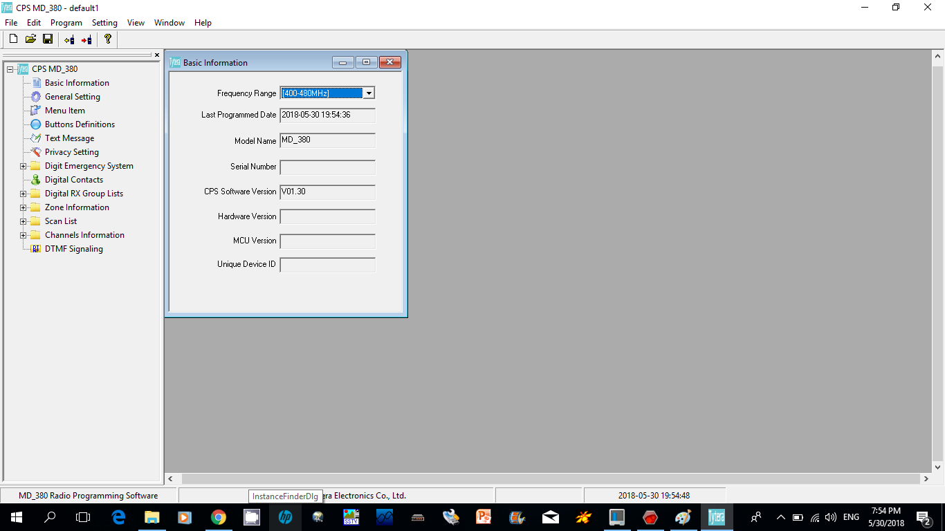Collapse the CPS MD_380 root node

(10, 69)
